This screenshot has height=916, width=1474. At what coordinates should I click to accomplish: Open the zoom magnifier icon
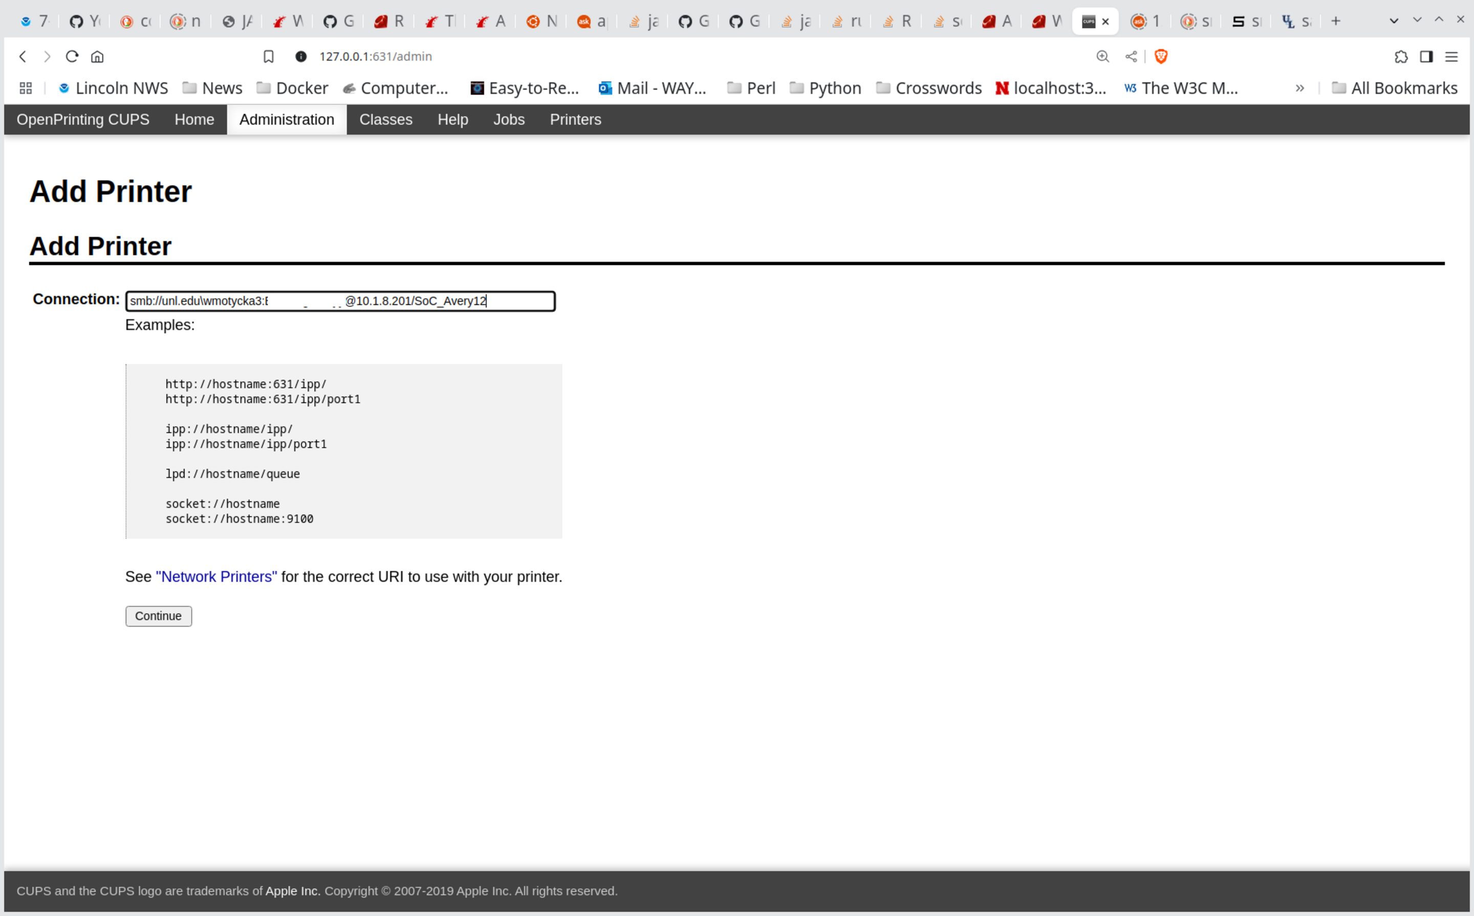1102,56
